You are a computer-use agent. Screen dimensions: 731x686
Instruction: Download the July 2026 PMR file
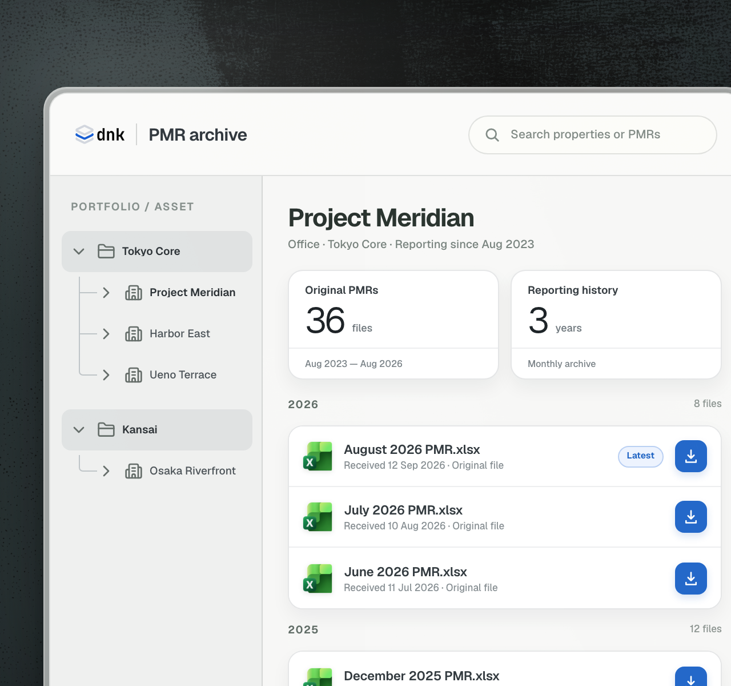tap(691, 517)
